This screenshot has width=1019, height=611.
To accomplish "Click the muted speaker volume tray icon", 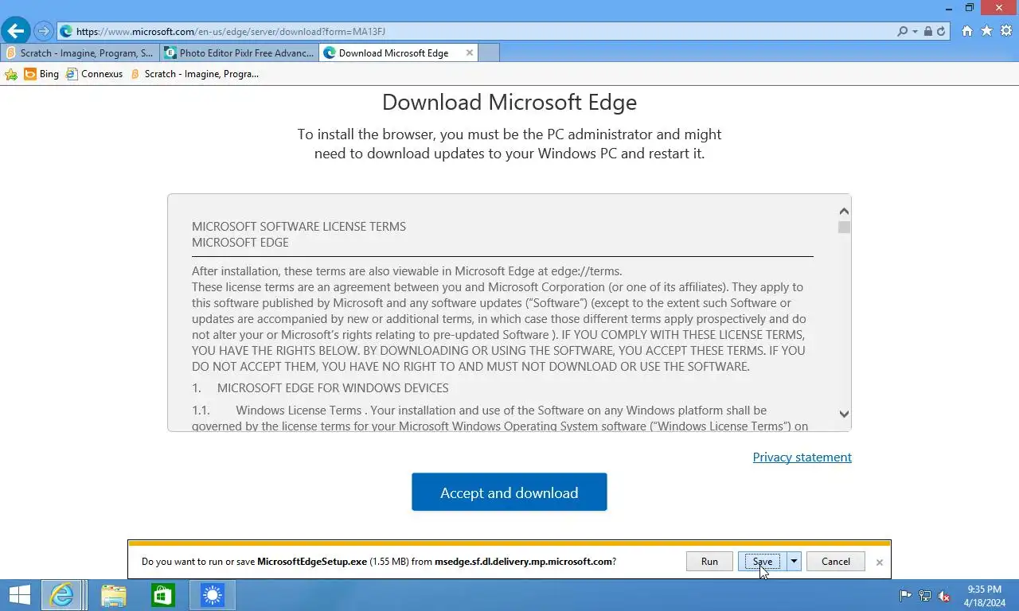I will (x=944, y=596).
